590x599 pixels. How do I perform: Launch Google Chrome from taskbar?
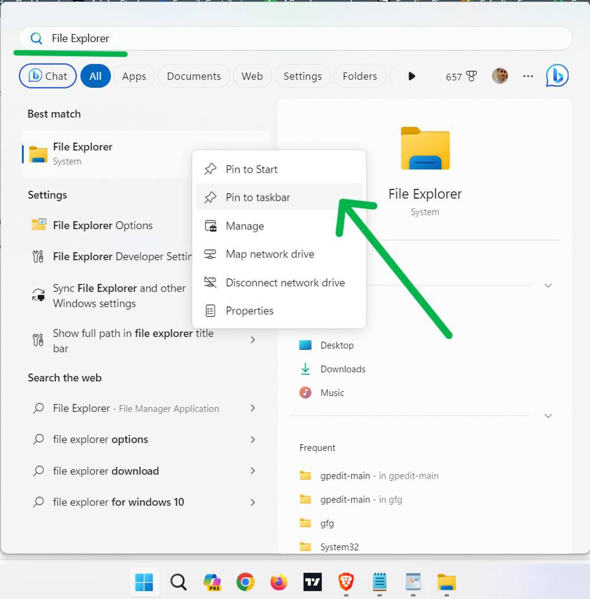click(245, 582)
